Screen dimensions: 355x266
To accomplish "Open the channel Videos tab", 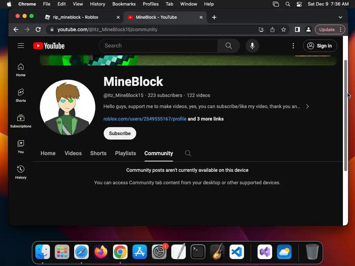I will pyautogui.click(x=73, y=153).
